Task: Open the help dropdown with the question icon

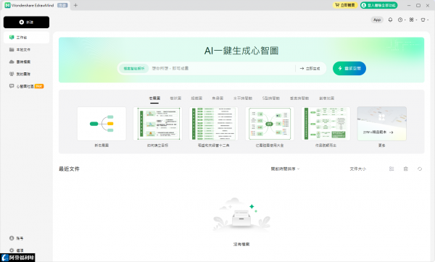Action: (402, 20)
